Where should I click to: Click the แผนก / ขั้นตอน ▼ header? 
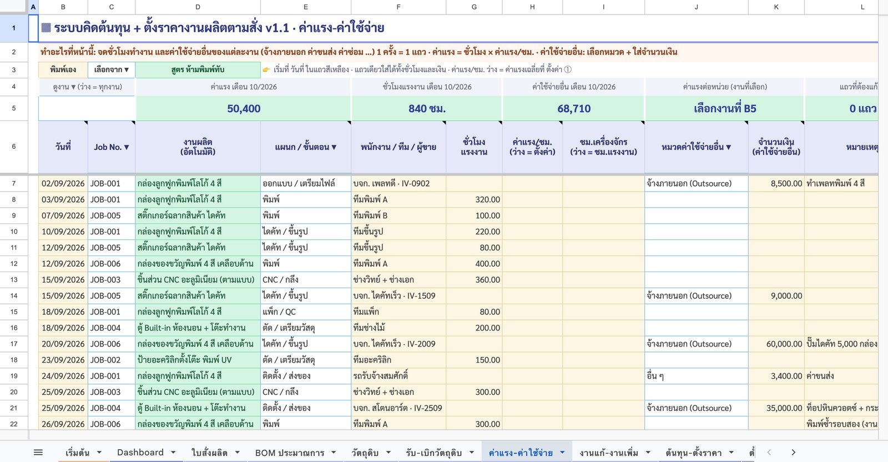click(x=306, y=147)
